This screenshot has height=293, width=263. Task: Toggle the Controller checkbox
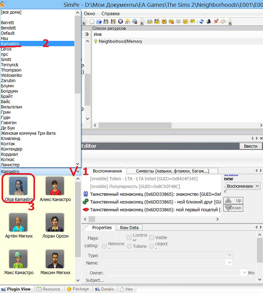[x=130, y=237]
